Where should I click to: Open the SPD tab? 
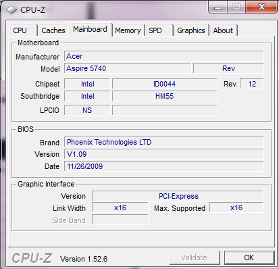(159, 30)
